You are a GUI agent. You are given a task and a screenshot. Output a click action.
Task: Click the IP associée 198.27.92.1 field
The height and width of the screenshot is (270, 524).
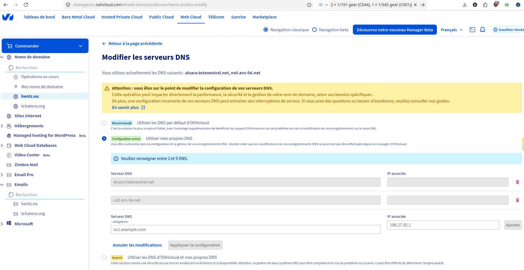(443, 225)
